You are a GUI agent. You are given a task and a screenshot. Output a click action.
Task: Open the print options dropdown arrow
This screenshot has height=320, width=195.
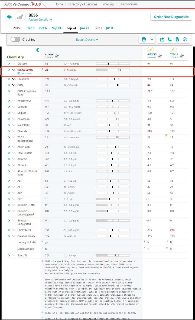(152, 39)
